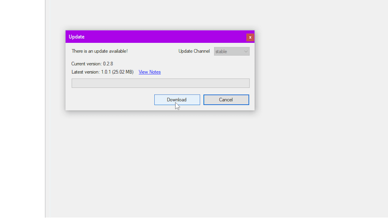Viewport: 388px width, 218px height.
Task: Click the 'Latest version: 1.0.1' label
Action: click(91, 72)
